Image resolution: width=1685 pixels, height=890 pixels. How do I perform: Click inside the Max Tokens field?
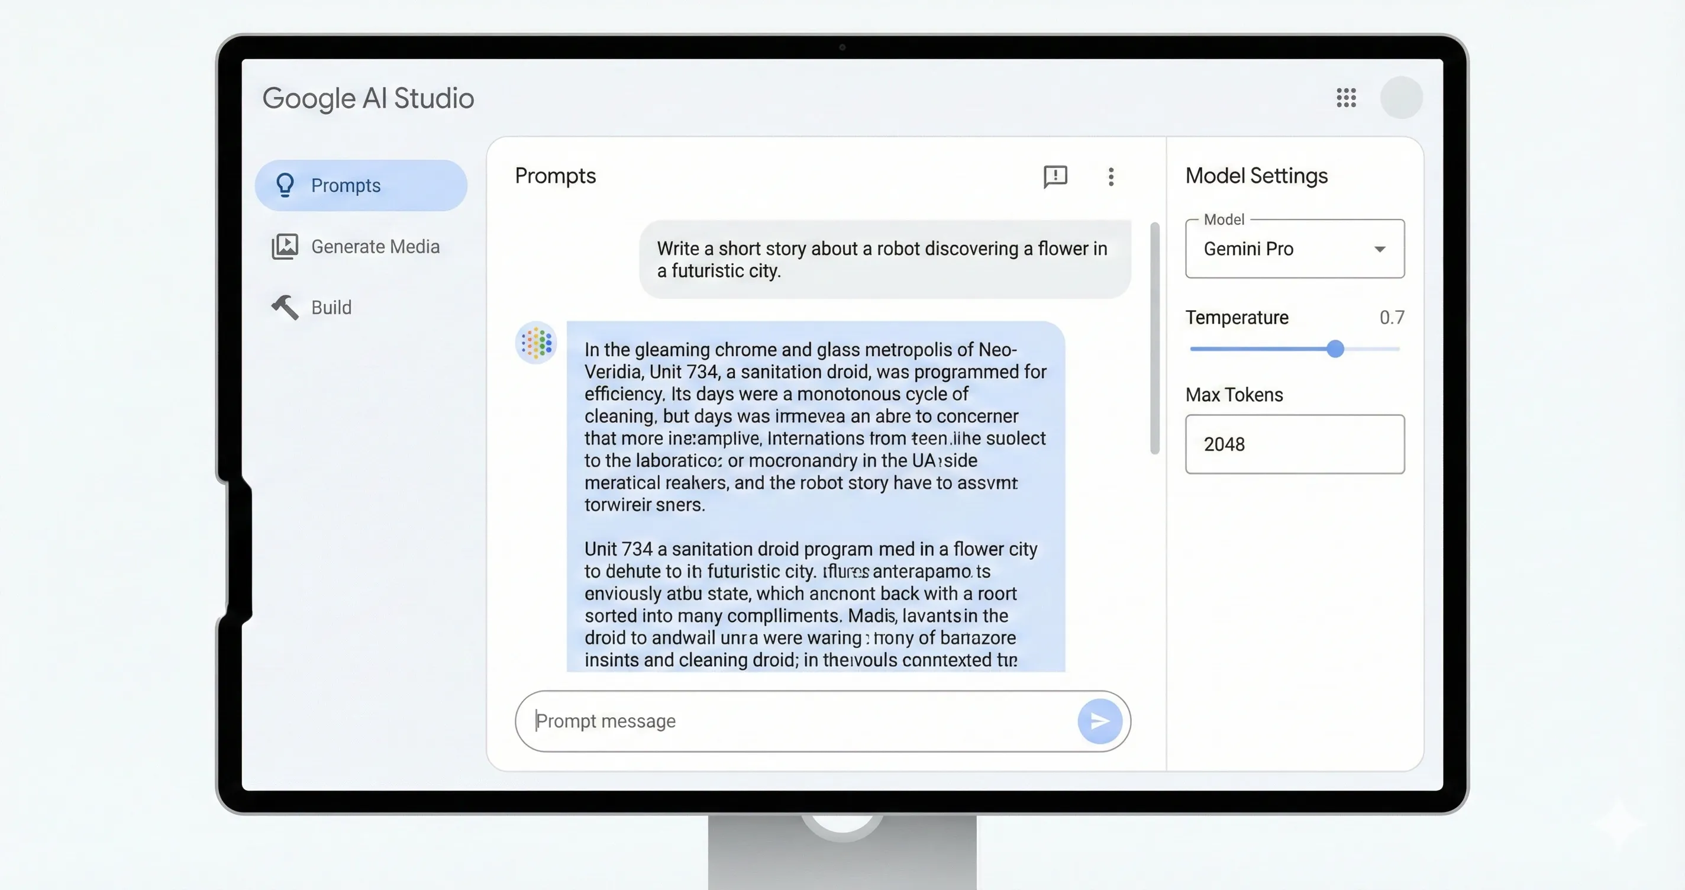pos(1293,444)
